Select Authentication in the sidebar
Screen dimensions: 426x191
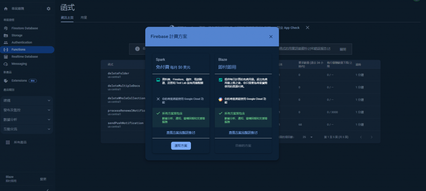[27, 43]
